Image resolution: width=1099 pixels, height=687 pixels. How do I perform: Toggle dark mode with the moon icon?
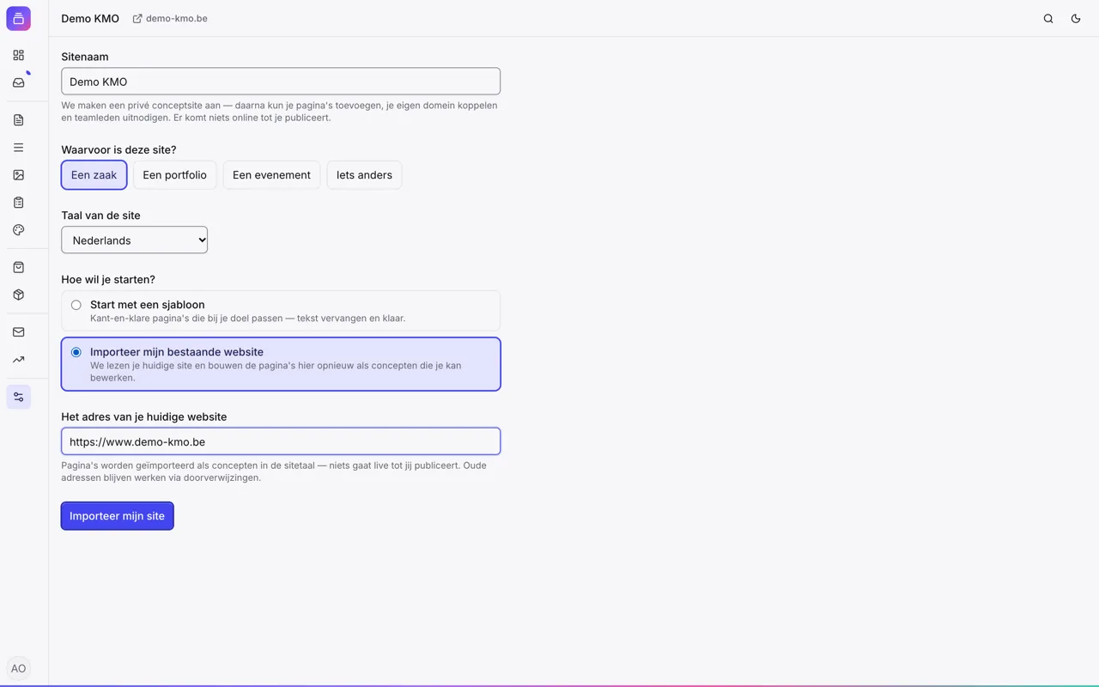(x=1076, y=18)
